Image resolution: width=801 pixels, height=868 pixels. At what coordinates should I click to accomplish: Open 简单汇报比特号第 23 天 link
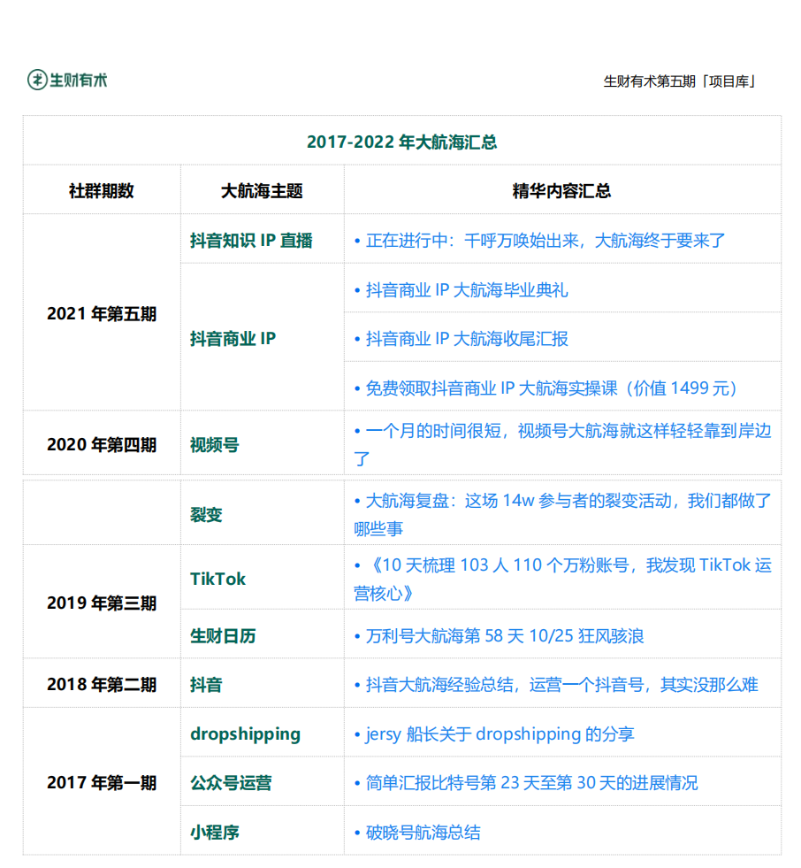point(526,783)
